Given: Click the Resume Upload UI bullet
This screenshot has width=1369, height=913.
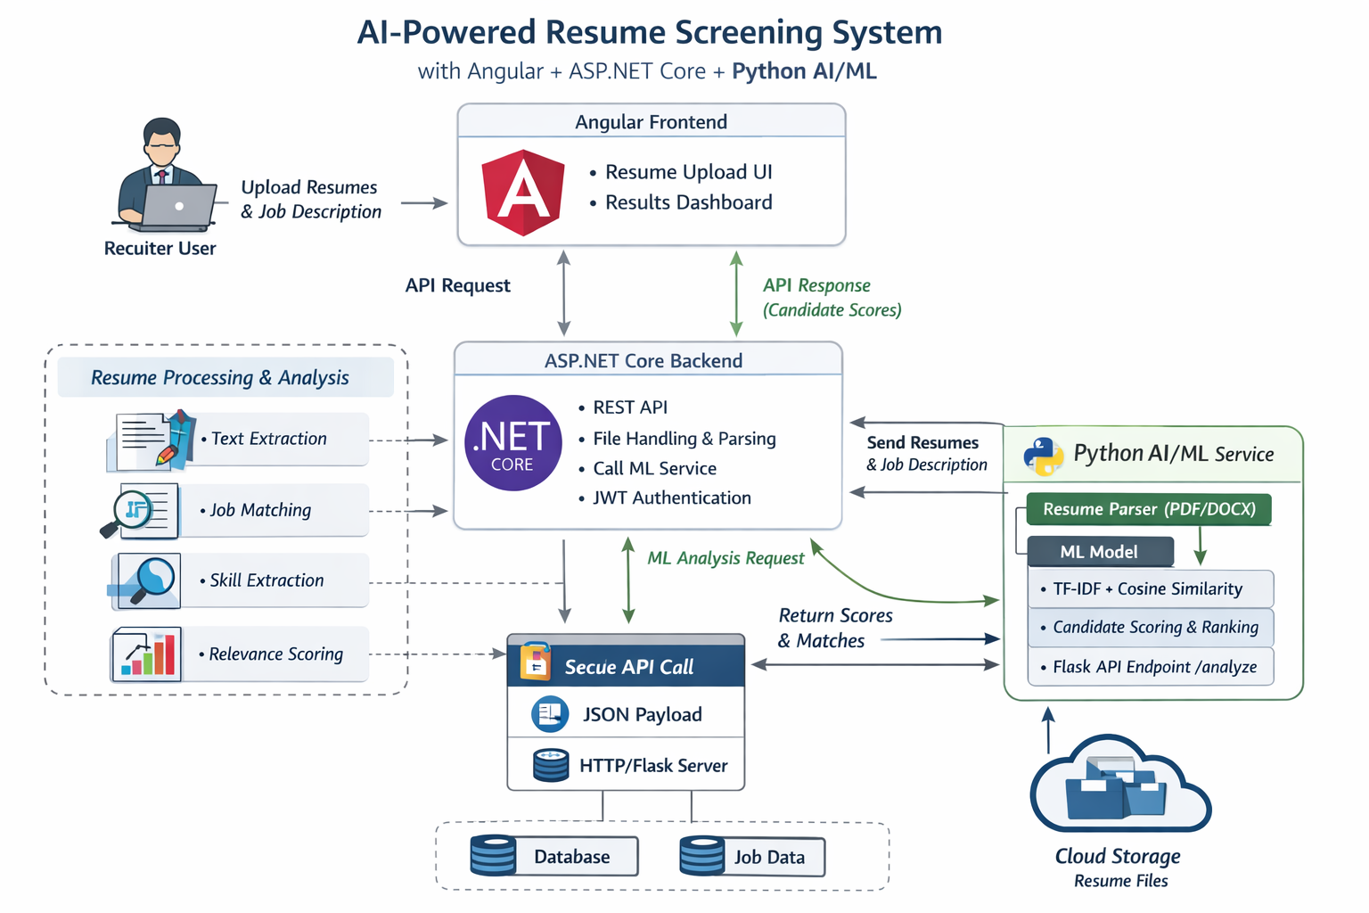Looking at the screenshot, I should [x=680, y=172].
